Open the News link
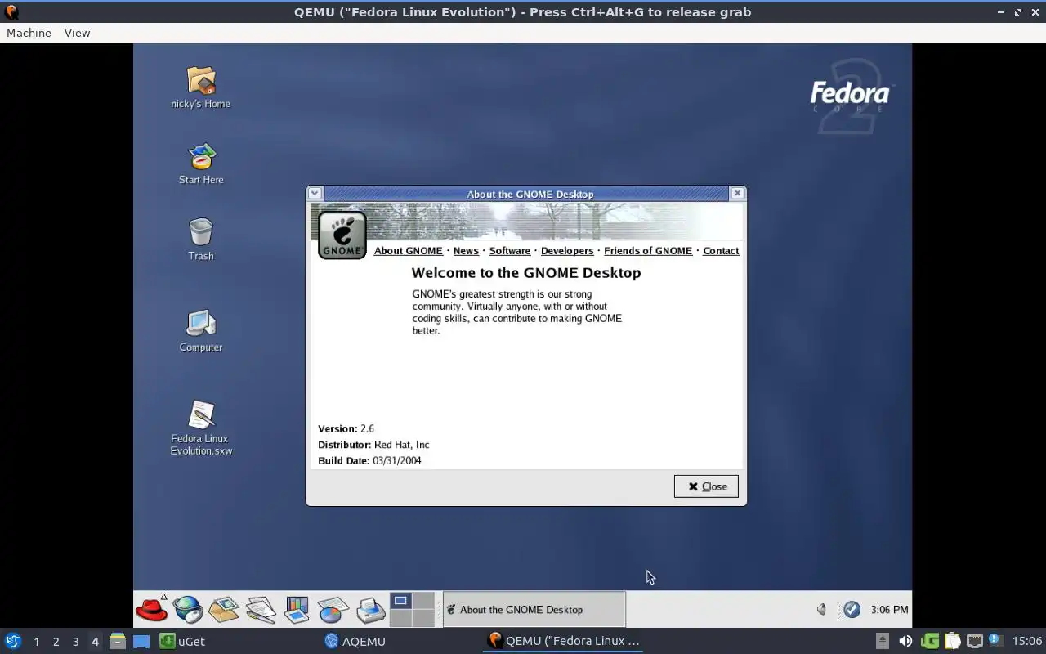This screenshot has width=1046, height=654. click(x=466, y=251)
